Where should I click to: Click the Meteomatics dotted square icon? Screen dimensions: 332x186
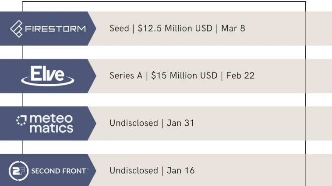pos(21,121)
